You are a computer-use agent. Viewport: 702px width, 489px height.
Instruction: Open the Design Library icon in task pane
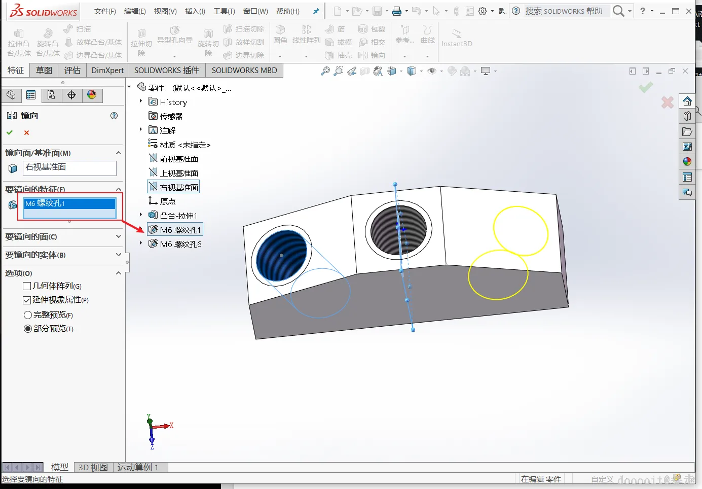687,116
